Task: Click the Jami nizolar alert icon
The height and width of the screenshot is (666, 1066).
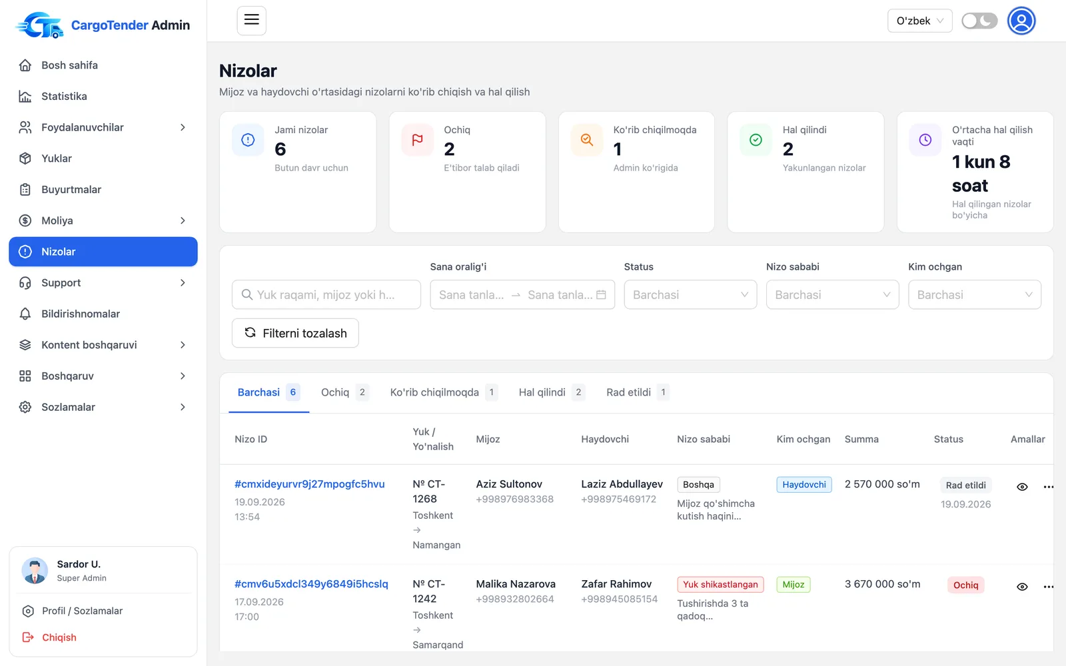Action: tap(248, 140)
